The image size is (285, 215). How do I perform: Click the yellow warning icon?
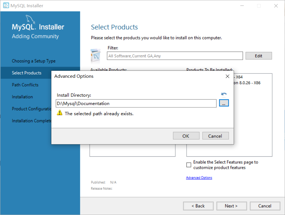[59, 113]
